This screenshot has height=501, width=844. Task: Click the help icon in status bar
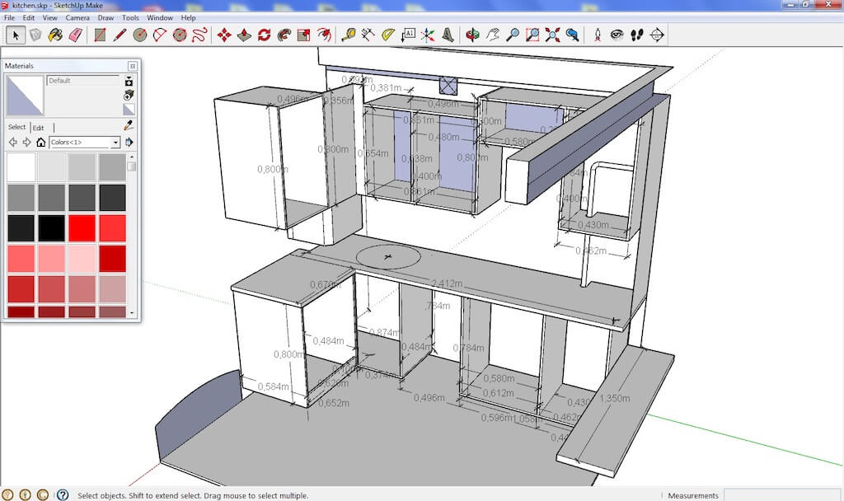click(x=62, y=494)
